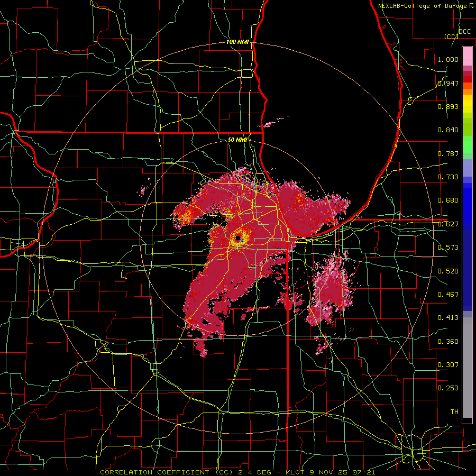Viewport: 476px width, 476px height.
Task: Click the 0.733 scale value
Action: click(448, 177)
